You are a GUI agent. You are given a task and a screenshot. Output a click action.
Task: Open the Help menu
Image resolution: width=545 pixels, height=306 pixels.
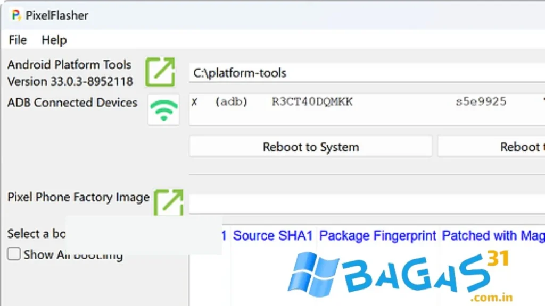coord(54,40)
